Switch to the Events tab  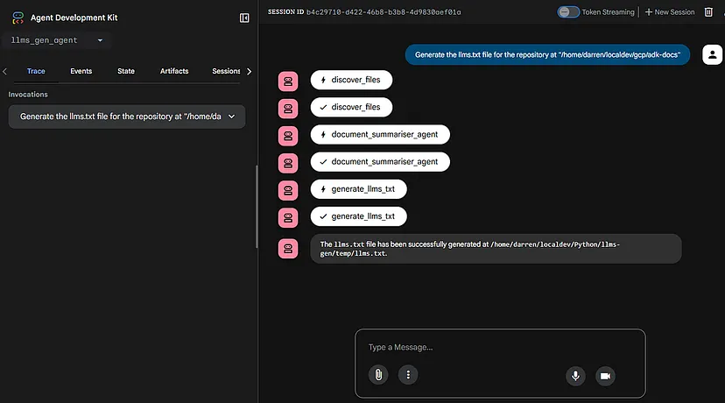pyautogui.click(x=81, y=71)
